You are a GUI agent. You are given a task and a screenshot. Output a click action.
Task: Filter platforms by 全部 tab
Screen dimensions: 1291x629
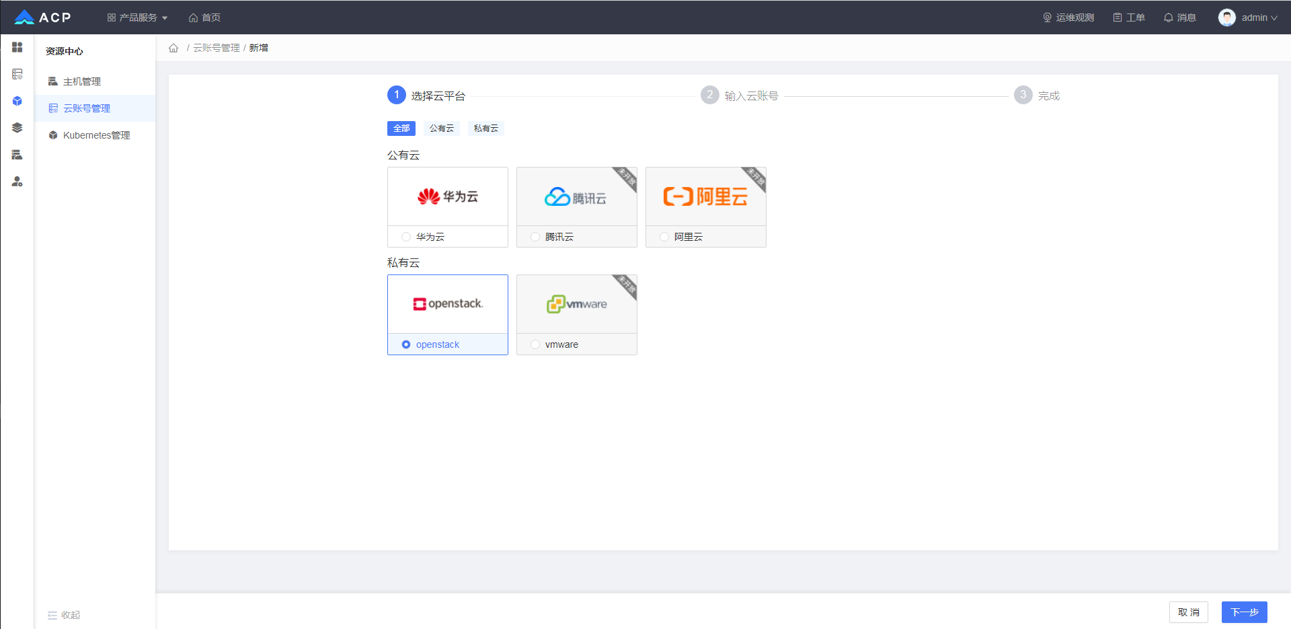(x=401, y=128)
